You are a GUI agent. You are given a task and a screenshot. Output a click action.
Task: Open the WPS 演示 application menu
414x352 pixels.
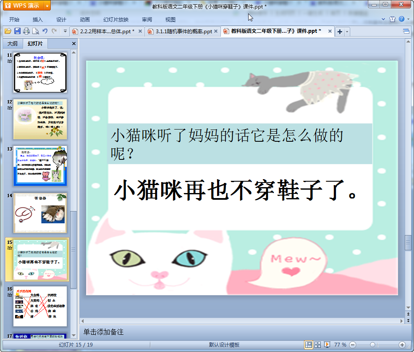pyautogui.click(x=23, y=5)
